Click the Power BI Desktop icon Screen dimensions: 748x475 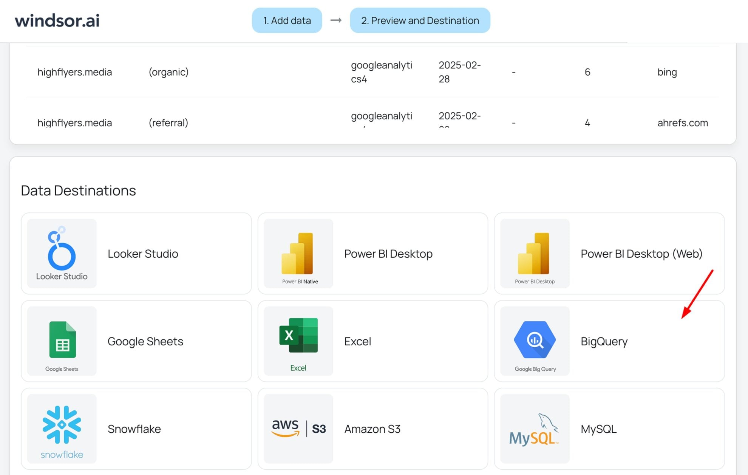tap(298, 253)
